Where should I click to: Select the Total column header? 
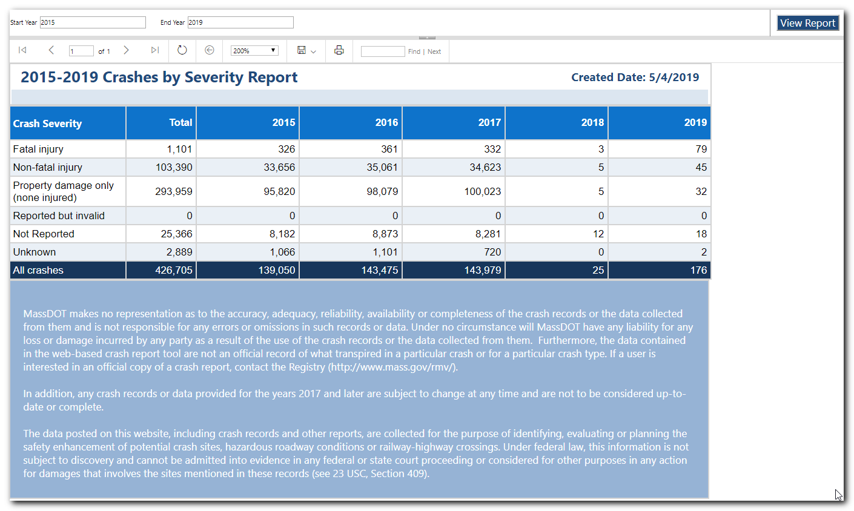click(161, 123)
